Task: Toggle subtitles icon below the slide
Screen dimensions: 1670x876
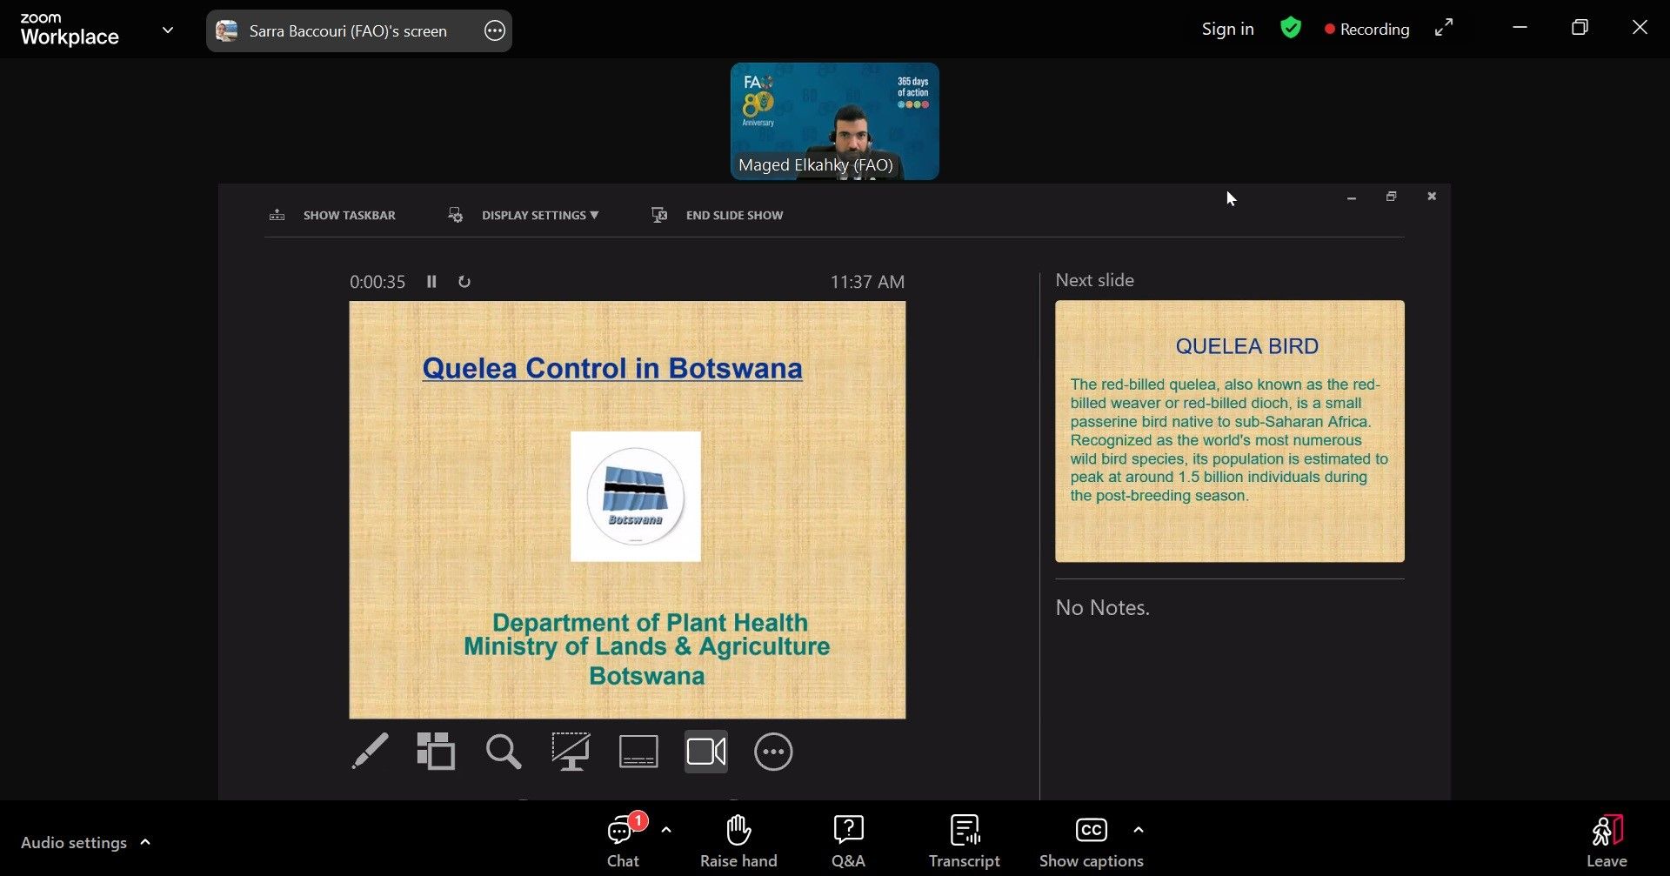Action: point(638,752)
